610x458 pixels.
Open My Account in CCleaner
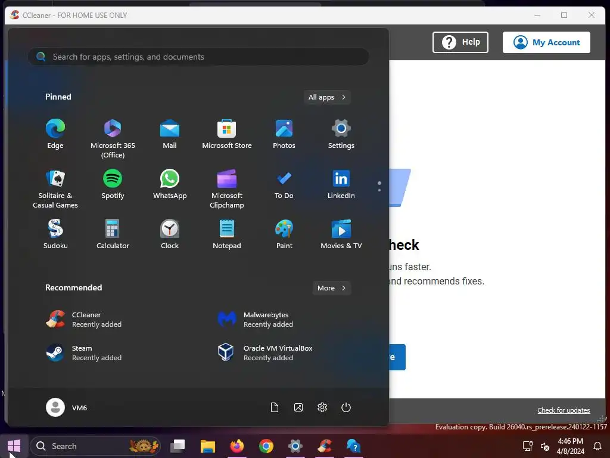click(546, 42)
